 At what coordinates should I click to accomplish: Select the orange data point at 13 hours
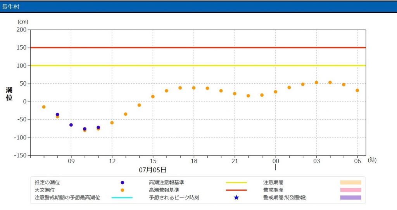click(x=126, y=114)
